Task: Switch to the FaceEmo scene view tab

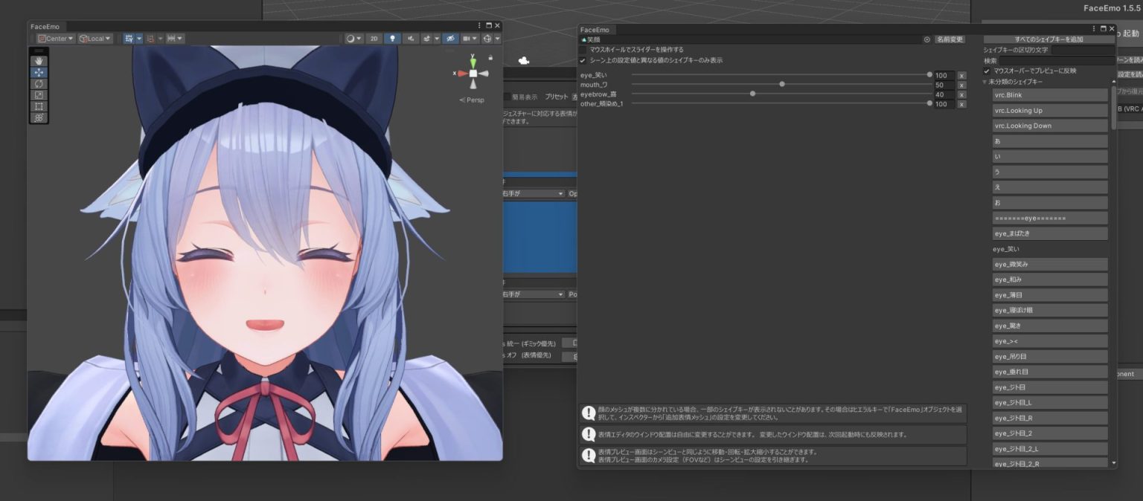Action: 45,26
